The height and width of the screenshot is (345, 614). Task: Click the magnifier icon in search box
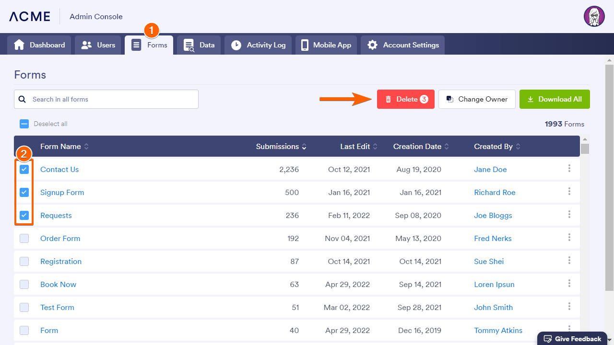coord(22,99)
